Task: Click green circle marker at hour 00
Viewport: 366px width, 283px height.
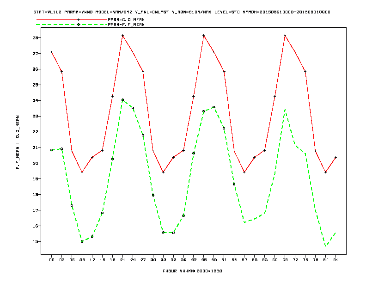Action: pos(52,150)
